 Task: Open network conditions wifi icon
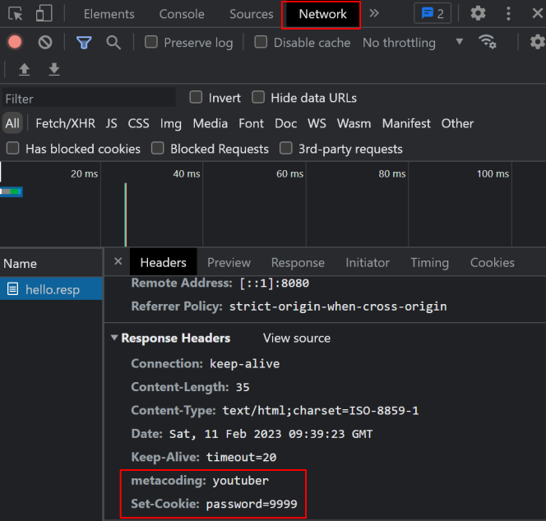pyautogui.click(x=488, y=42)
